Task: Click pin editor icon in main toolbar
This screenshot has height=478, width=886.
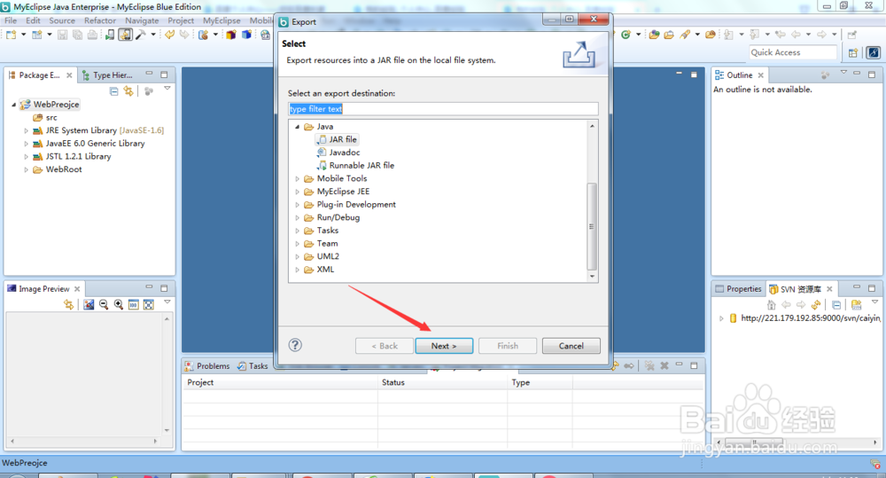Action: [852, 35]
